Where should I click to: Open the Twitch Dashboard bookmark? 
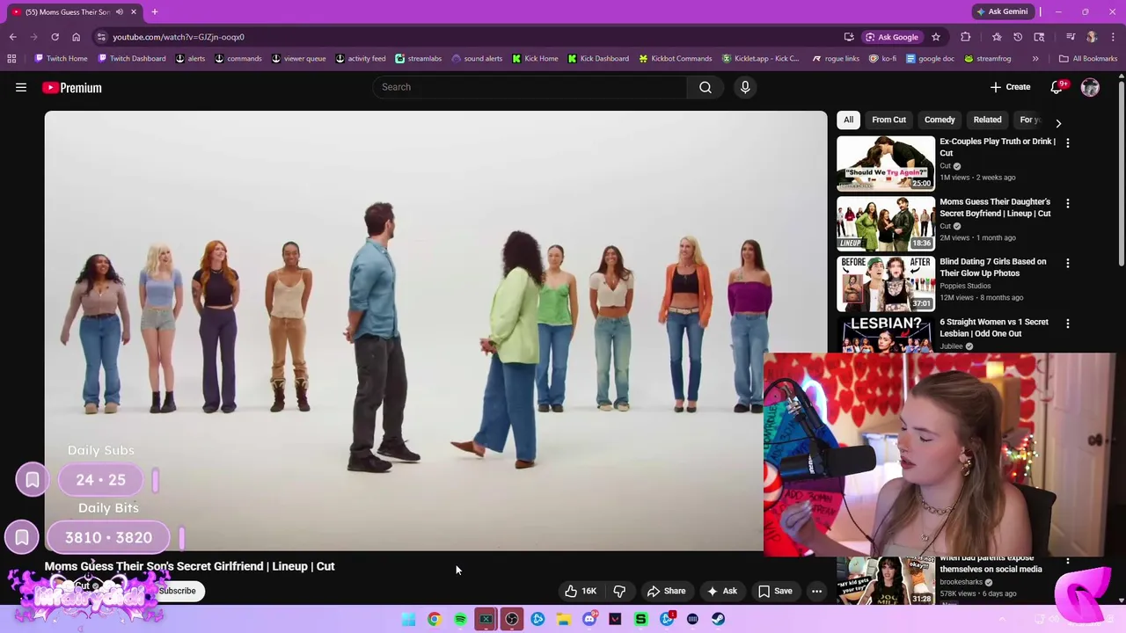(132, 59)
